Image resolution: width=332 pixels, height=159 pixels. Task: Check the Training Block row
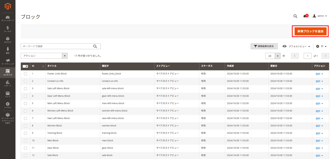pyautogui.click(x=26, y=133)
